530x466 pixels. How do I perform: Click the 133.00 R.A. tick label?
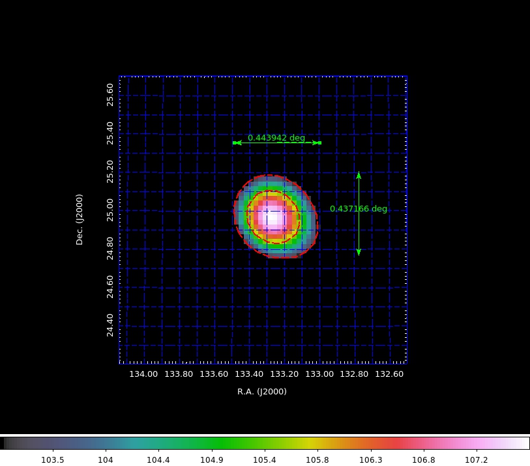click(x=319, y=374)
